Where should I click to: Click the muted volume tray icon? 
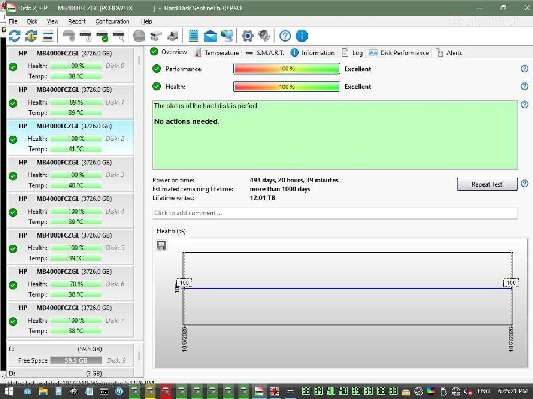468,391
